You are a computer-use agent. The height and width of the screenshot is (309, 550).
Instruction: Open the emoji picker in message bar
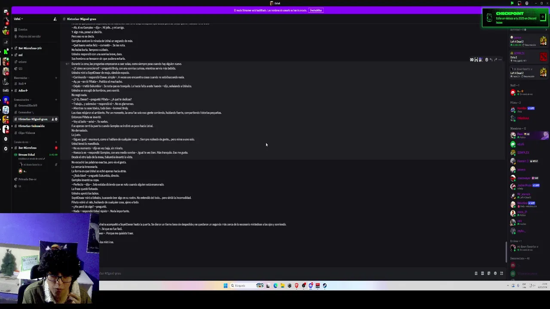point(495,273)
